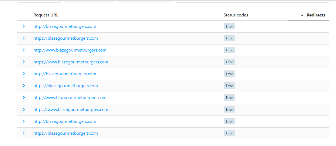
Task: Sort the table by the Redirects column header
Action: click(316, 15)
